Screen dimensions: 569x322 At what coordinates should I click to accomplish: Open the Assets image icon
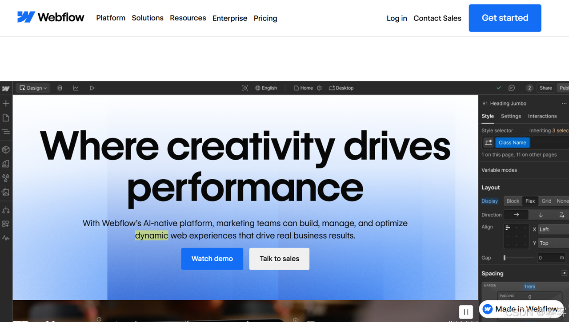[x=6, y=192]
